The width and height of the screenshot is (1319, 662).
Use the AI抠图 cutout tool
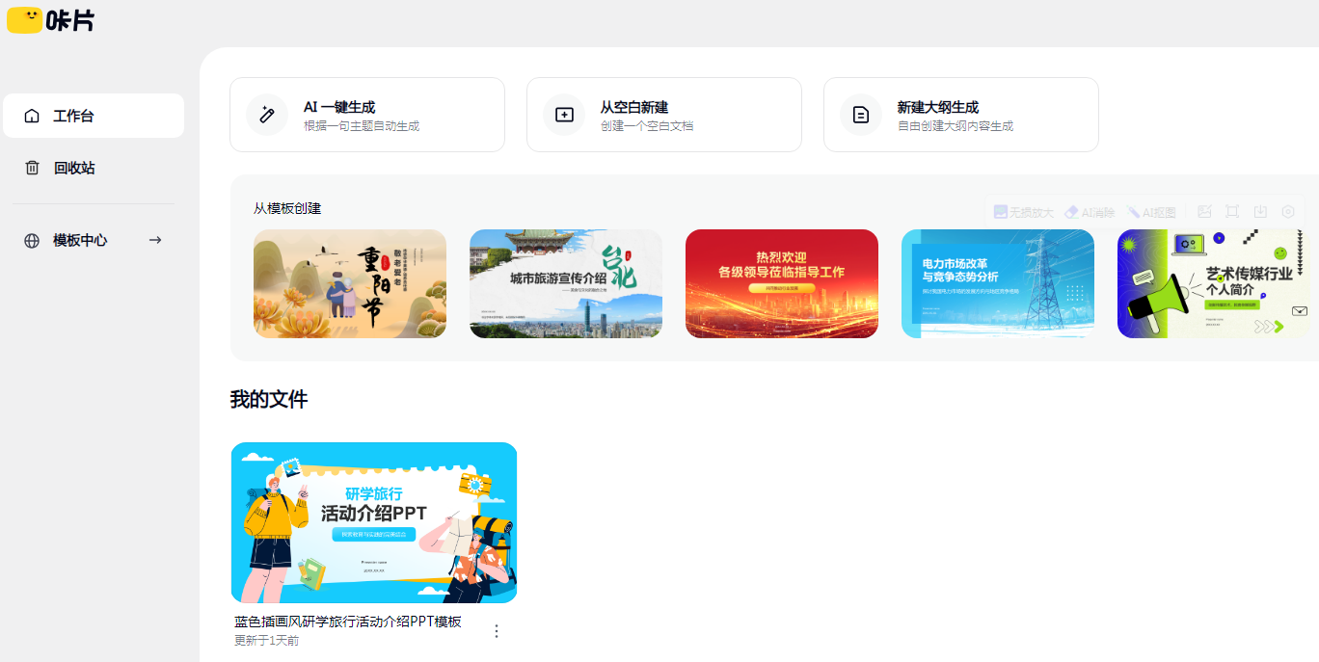click(x=1149, y=211)
